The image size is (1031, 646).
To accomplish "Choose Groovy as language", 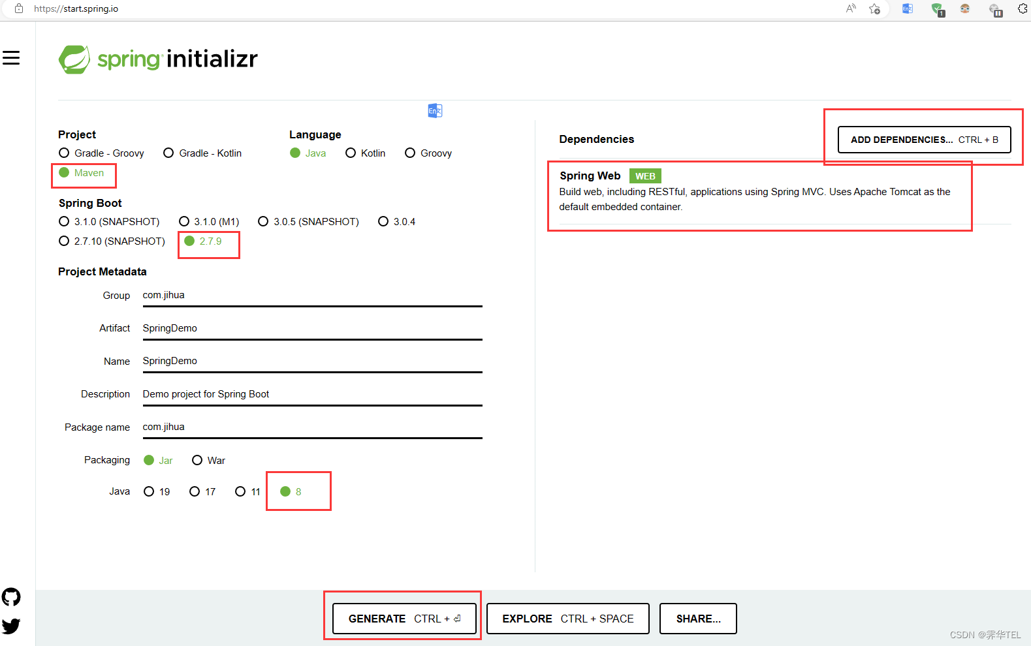I will pyautogui.click(x=428, y=153).
